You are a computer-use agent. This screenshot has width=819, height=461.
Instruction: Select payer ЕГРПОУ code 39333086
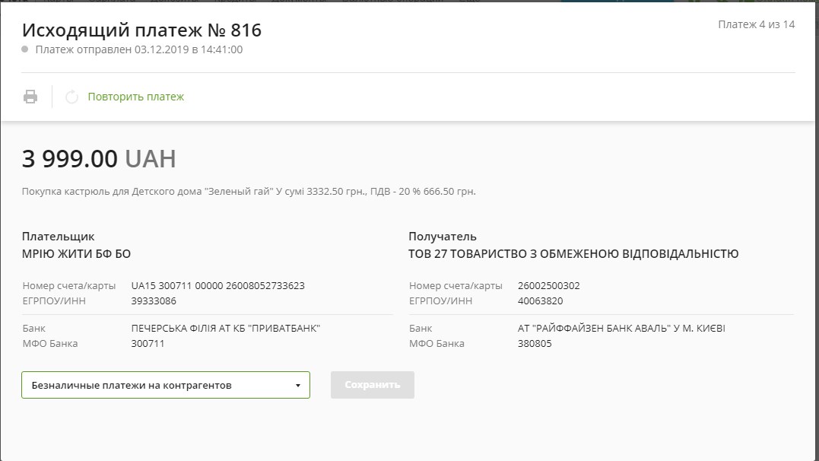coord(154,300)
